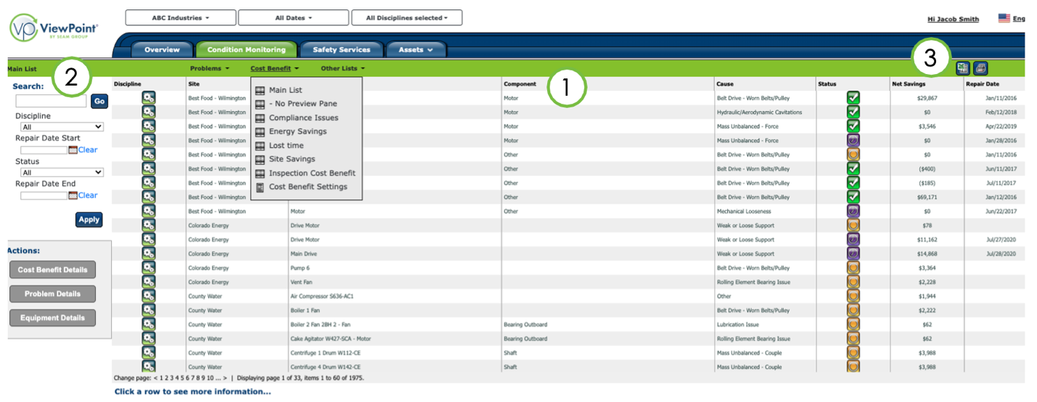Screen dimensions: 1037x402
Task: Click green check status icon beside $3,546
Action: click(x=853, y=126)
